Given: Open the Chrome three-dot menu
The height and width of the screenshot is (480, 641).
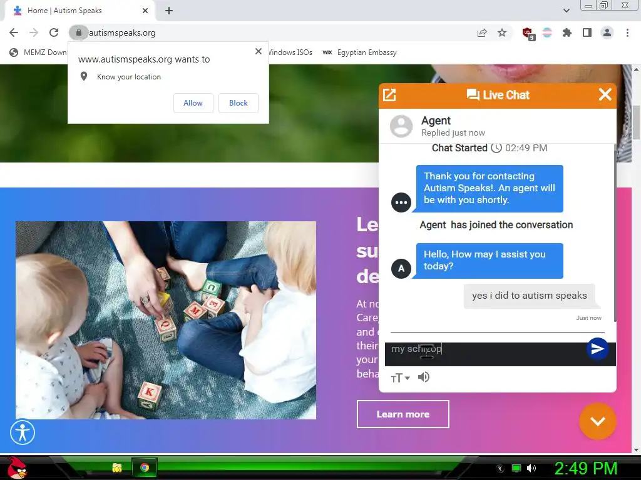Looking at the screenshot, I should pyautogui.click(x=627, y=32).
